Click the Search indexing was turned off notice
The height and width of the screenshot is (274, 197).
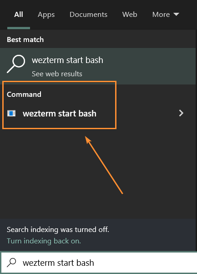point(58,230)
